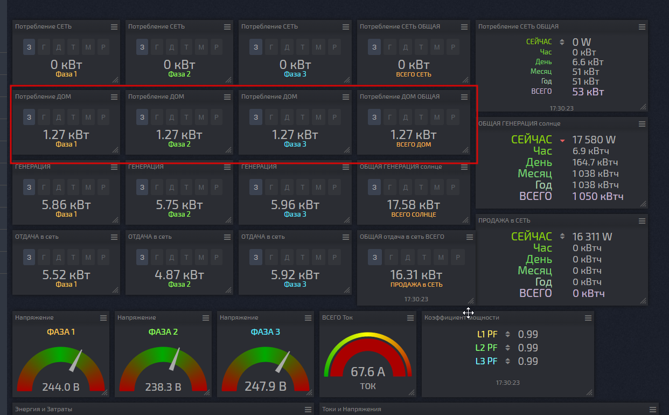This screenshot has width=669, height=415.
Task: Select Г period in ГЕНЕРАЦИЯ Фаза 1 panel
Action: (x=44, y=187)
